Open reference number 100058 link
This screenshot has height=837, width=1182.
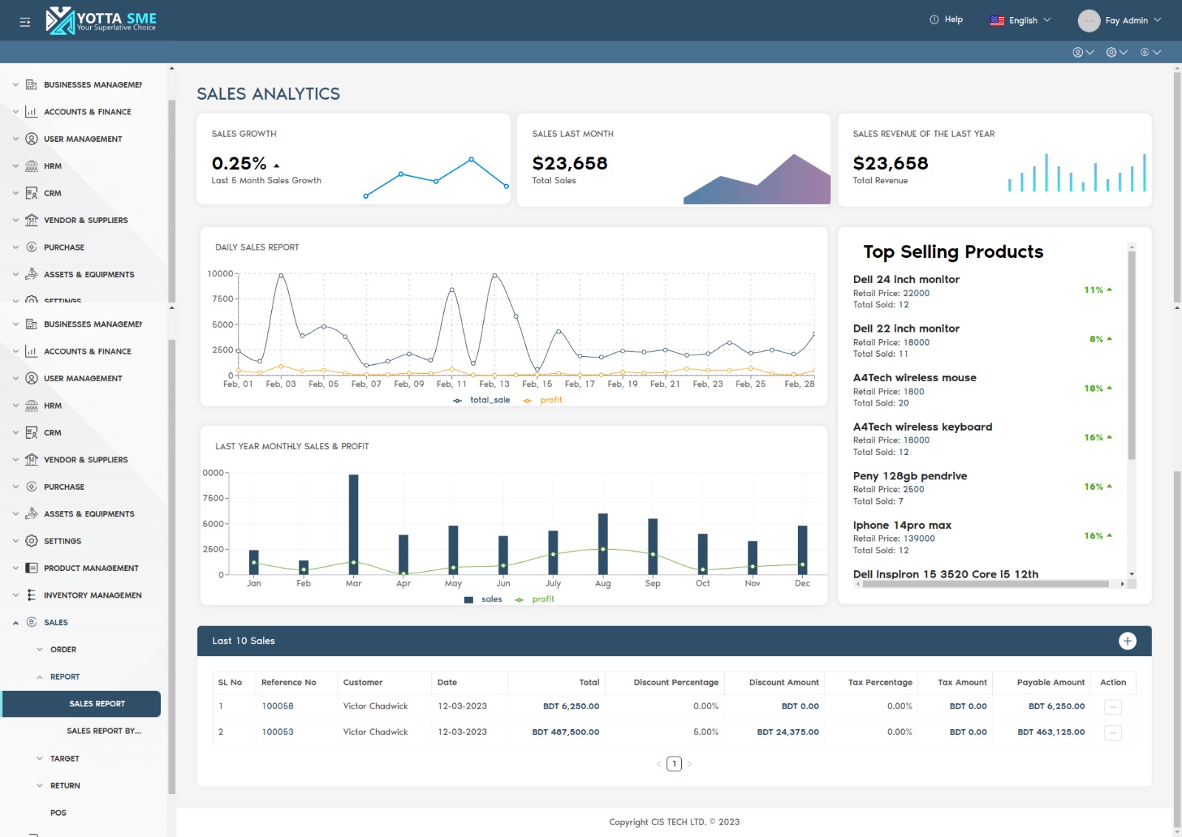point(278,706)
